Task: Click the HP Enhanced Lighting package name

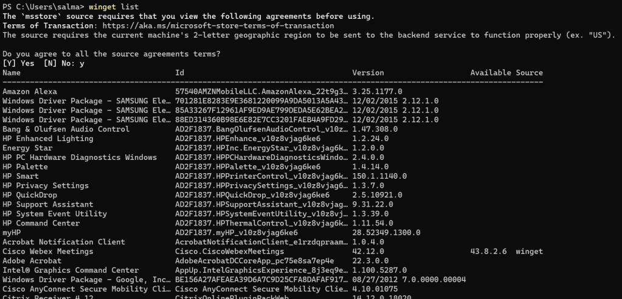Action: [40, 139]
